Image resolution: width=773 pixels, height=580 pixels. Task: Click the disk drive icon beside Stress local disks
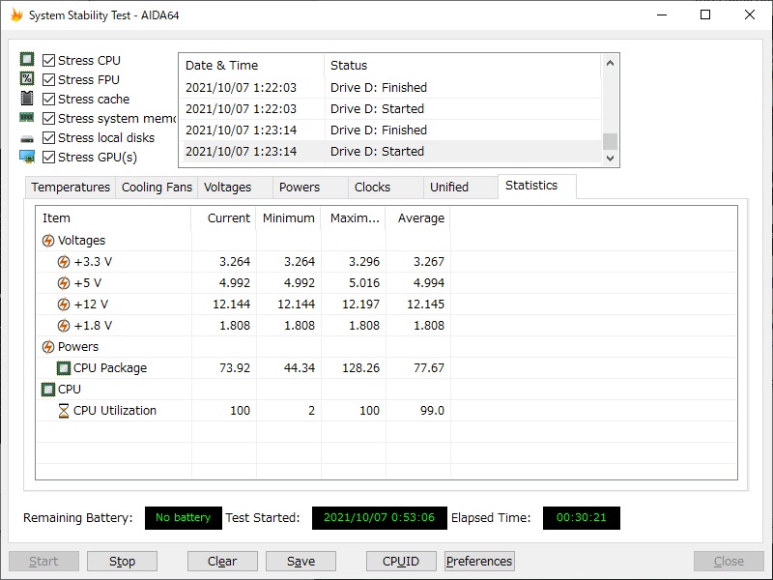27,138
